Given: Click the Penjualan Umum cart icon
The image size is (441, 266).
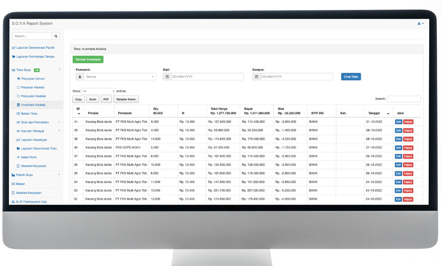Looking at the screenshot, I should coord(19,79).
